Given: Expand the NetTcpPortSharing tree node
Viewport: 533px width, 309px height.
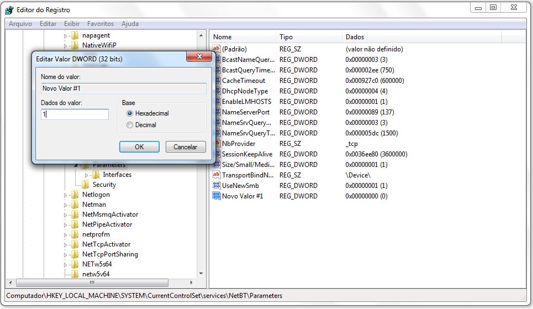Looking at the screenshot, I should pyautogui.click(x=65, y=254).
